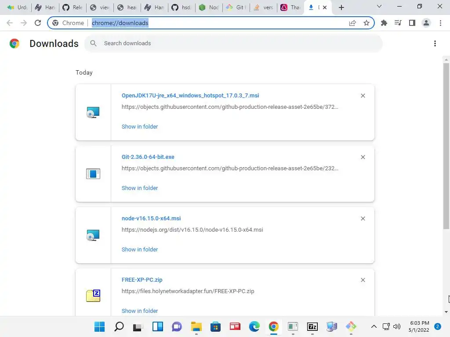Open the Chrome profile avatar

426,23
